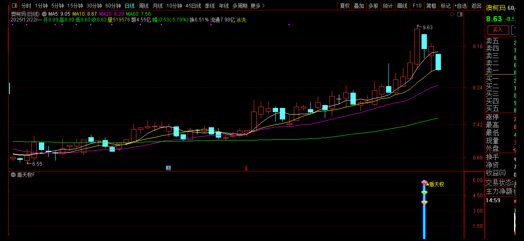Switch to the 季线 quarterly tab
Image resolution: width=524 pixels, height=241 pixels.
tap(210, 6)
